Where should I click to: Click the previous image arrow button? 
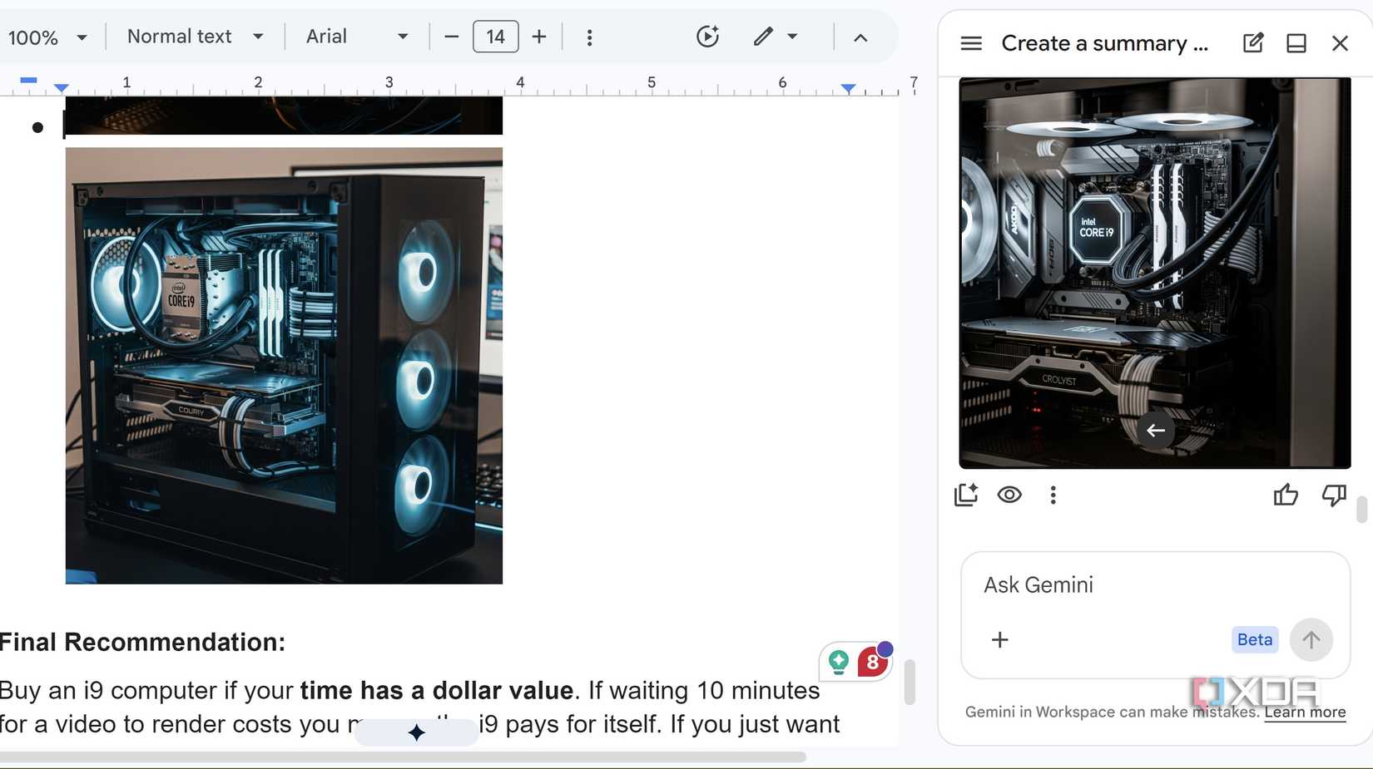1155,430
